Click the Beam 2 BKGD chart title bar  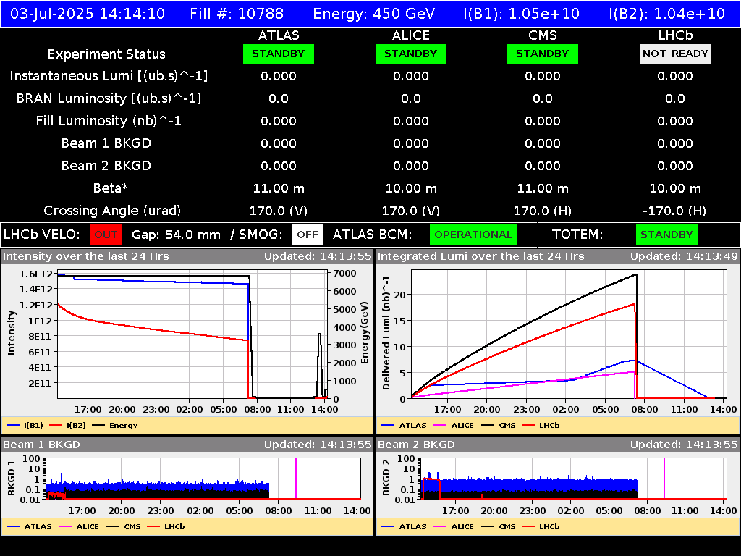tap(558, 445)
